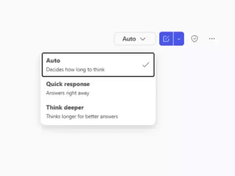
Task: Open the three-dot more options menu
Action: coord(212,39)
